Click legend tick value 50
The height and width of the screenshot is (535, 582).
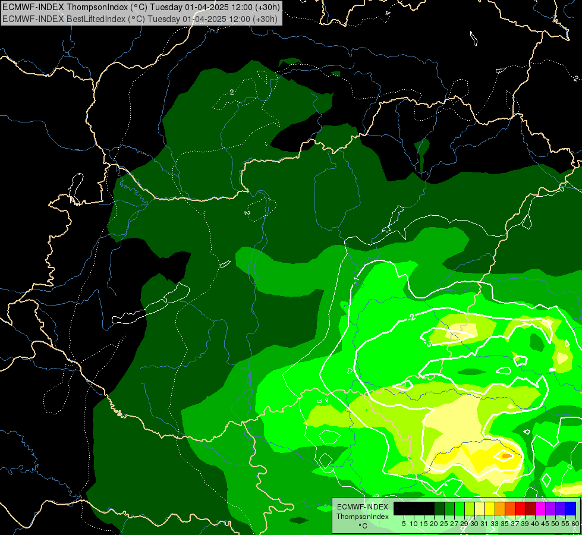(x=556, y=524)
